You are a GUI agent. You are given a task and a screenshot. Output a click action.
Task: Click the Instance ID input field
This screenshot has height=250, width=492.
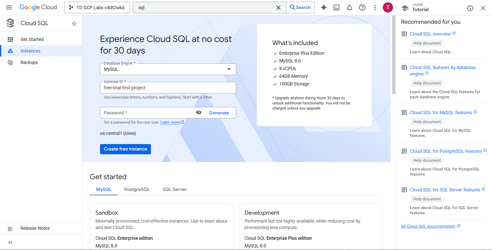(168, 88)
